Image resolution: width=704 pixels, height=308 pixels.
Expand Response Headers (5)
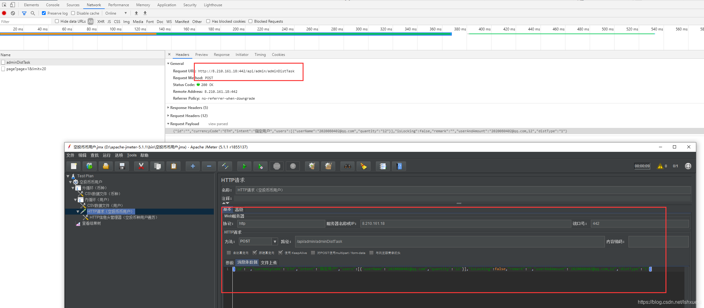coord(168,107)
